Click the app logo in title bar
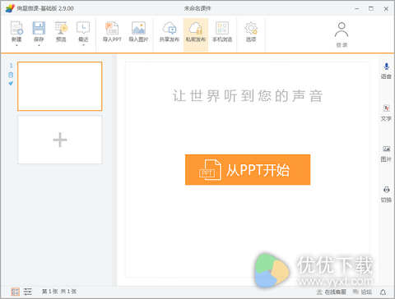Screen dimensions: 395x299 click(10, 8)
